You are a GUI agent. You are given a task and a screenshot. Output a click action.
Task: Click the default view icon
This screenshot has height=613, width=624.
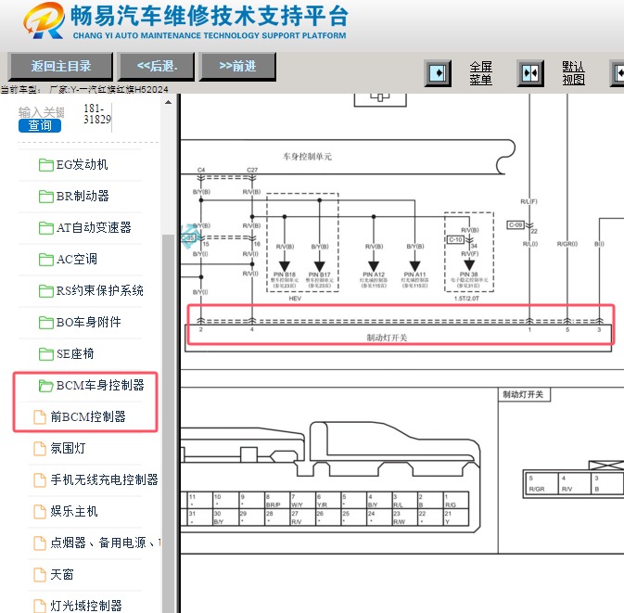tap(530, 73)
